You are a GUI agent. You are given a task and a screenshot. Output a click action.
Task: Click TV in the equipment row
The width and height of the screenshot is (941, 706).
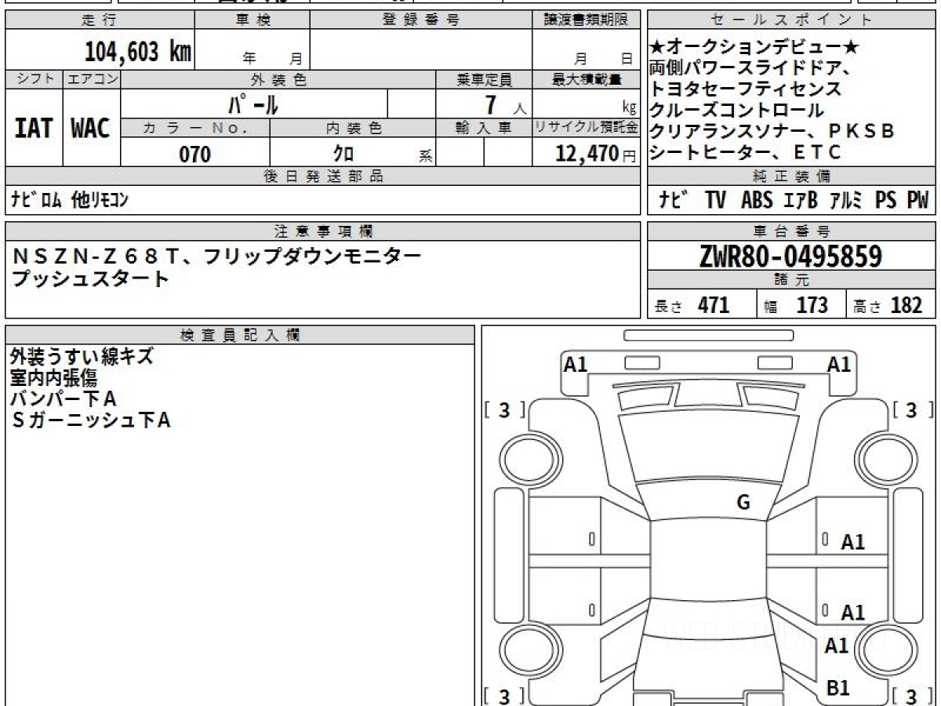(x=715, y=201)
